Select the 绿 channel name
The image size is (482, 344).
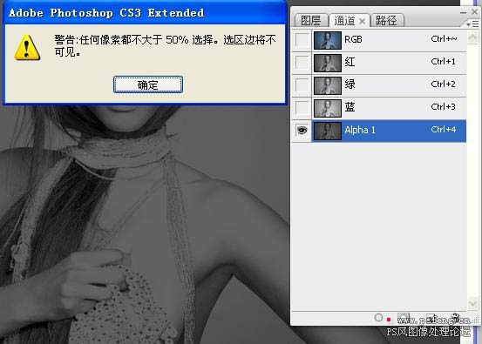coord(350,84)
